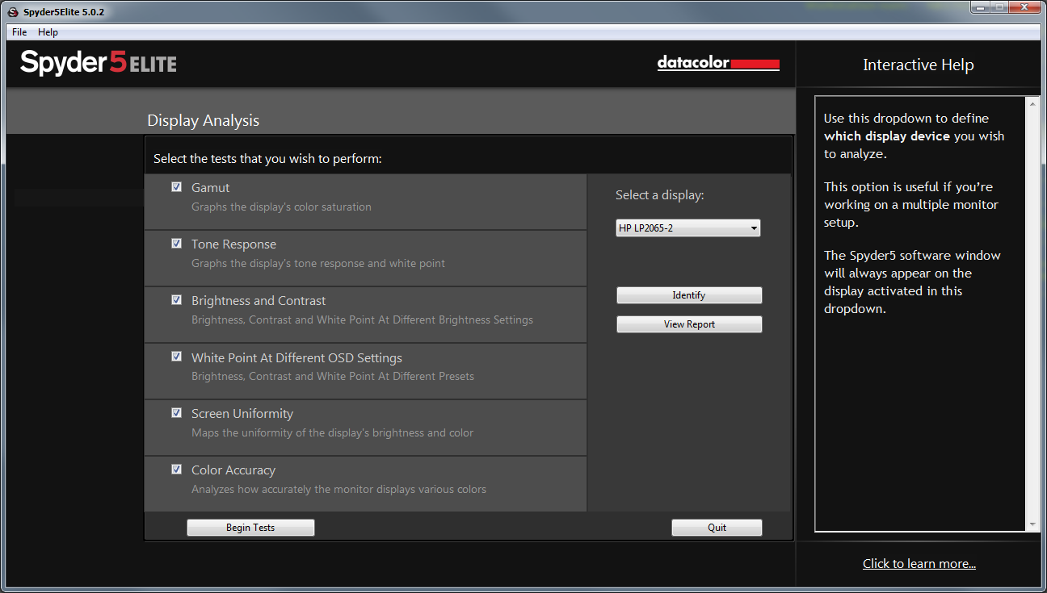
Task: Open the File menu
Action: pos(19,32)
